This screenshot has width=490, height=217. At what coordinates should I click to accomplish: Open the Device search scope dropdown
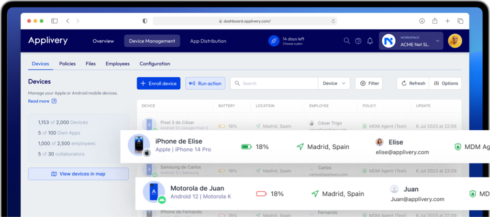coord(334,83)
